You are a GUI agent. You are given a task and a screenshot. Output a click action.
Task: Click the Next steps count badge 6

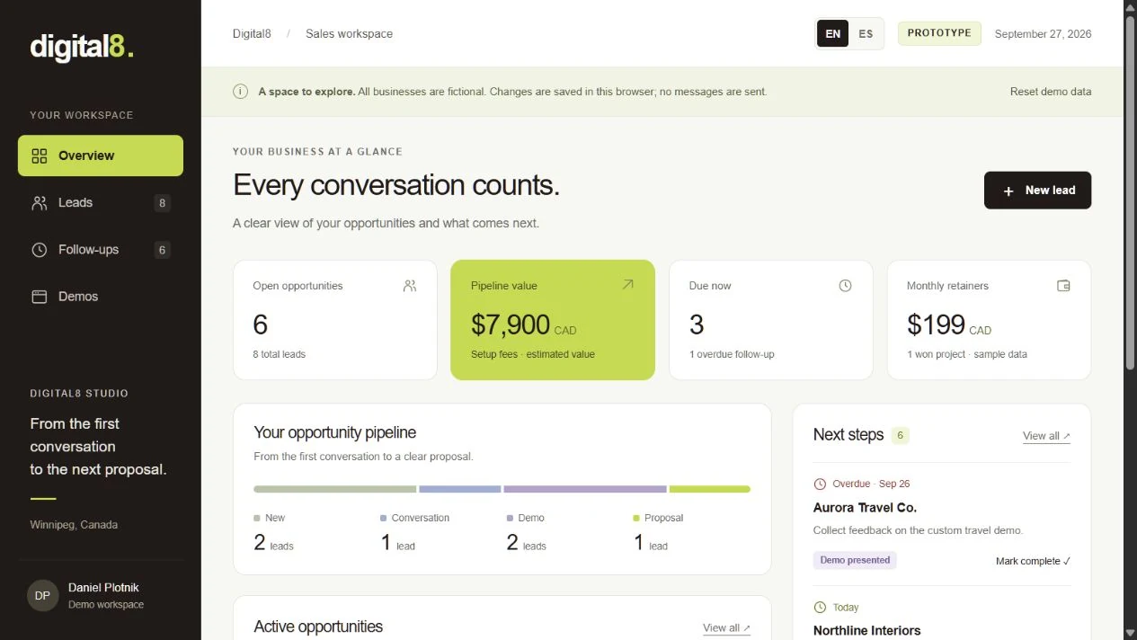(x=901, y=435)
